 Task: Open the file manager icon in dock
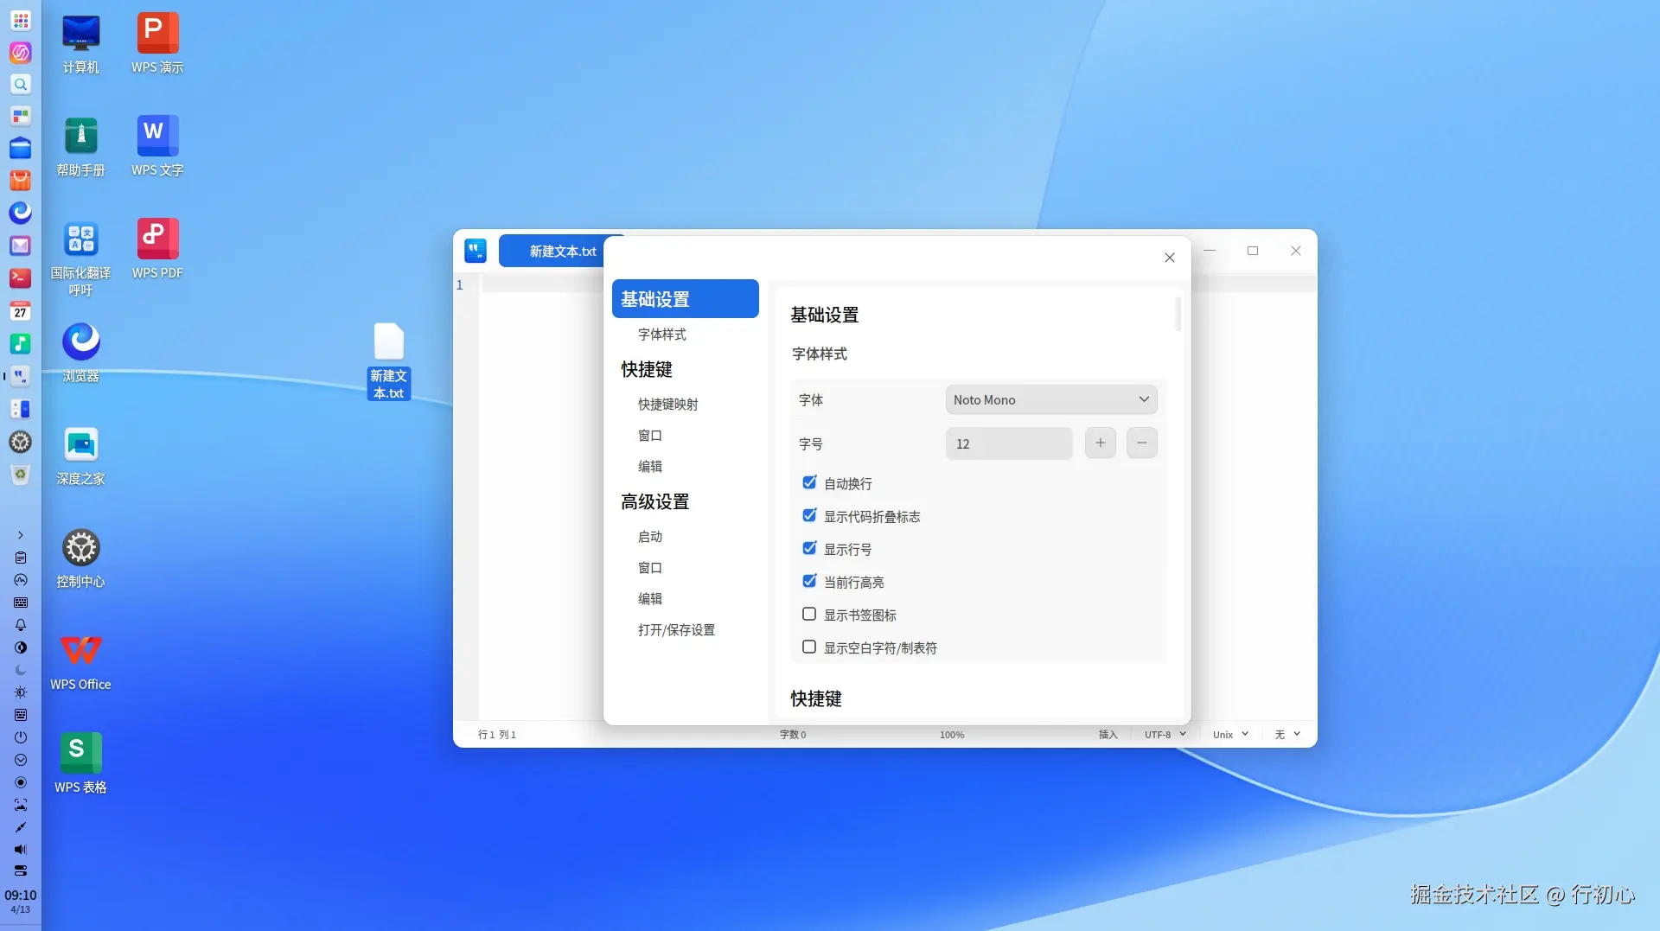[21, 148]
